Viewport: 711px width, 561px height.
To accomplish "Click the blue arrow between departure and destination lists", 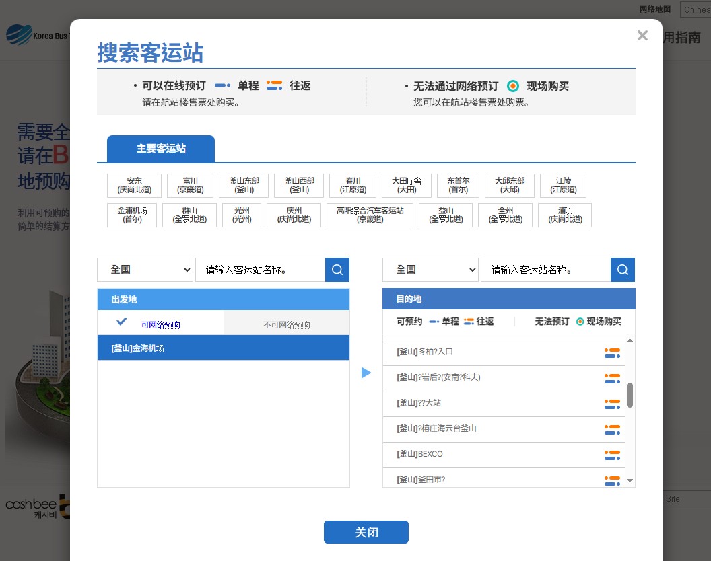I will click(x=366, y=373).
